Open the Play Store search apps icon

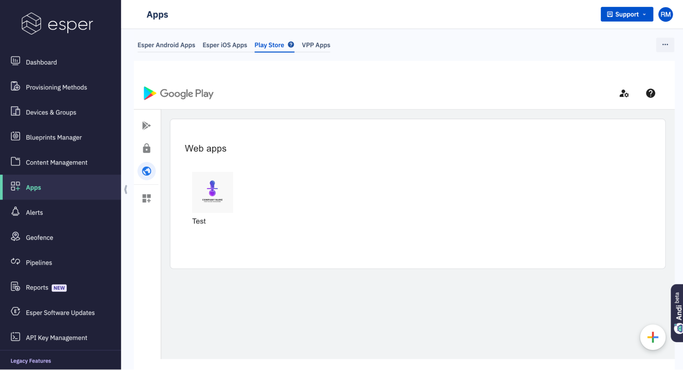(x=146, y=125)
